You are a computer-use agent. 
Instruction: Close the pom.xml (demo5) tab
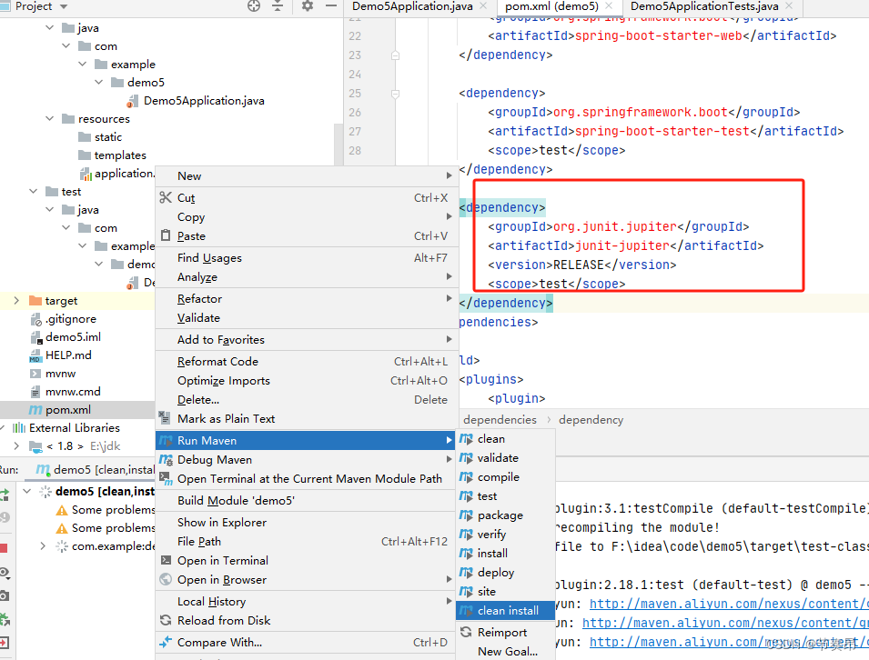(609, 6)
